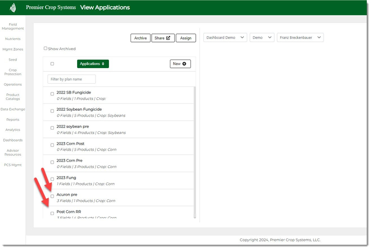Navigate to Product Catalogs
Screen dimensions: 371x249
13,97
